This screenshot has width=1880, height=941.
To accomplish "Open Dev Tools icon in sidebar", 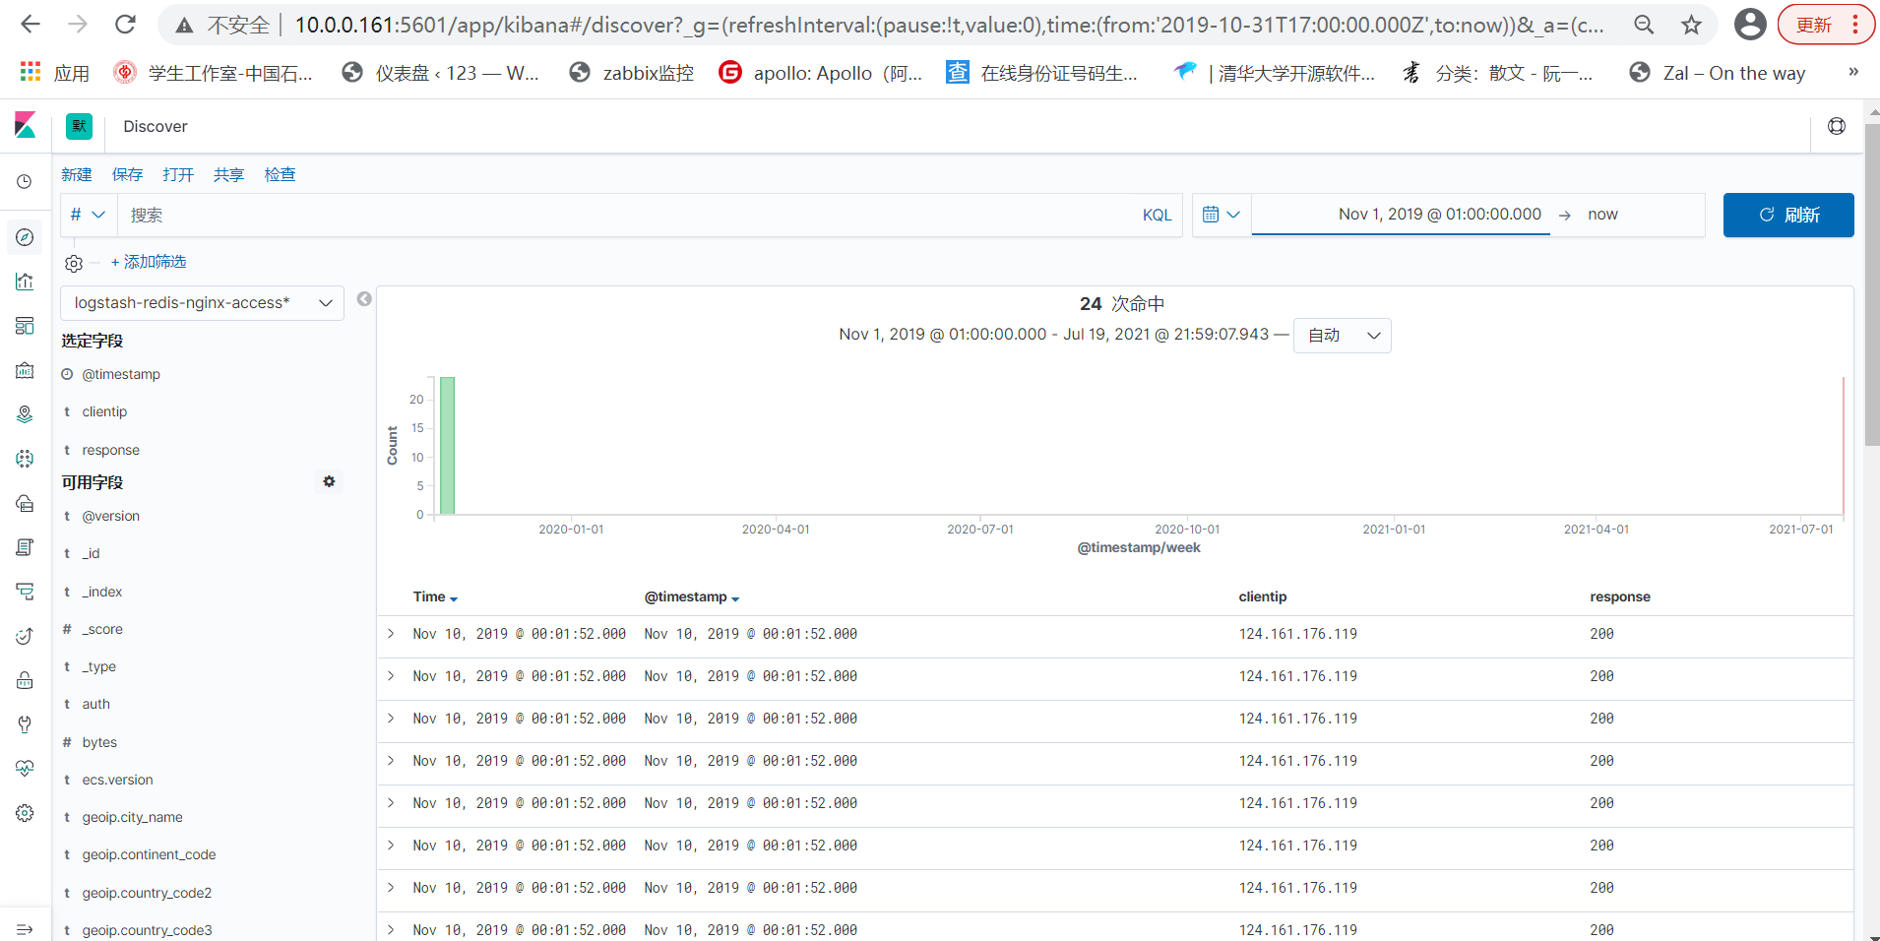I will (x=25, y=724).
